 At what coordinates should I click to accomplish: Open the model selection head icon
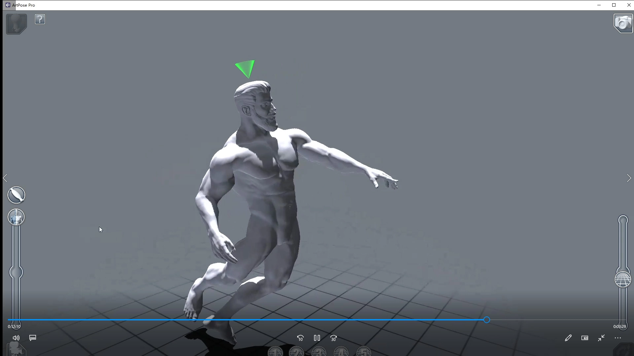click(x=16, y=24)
